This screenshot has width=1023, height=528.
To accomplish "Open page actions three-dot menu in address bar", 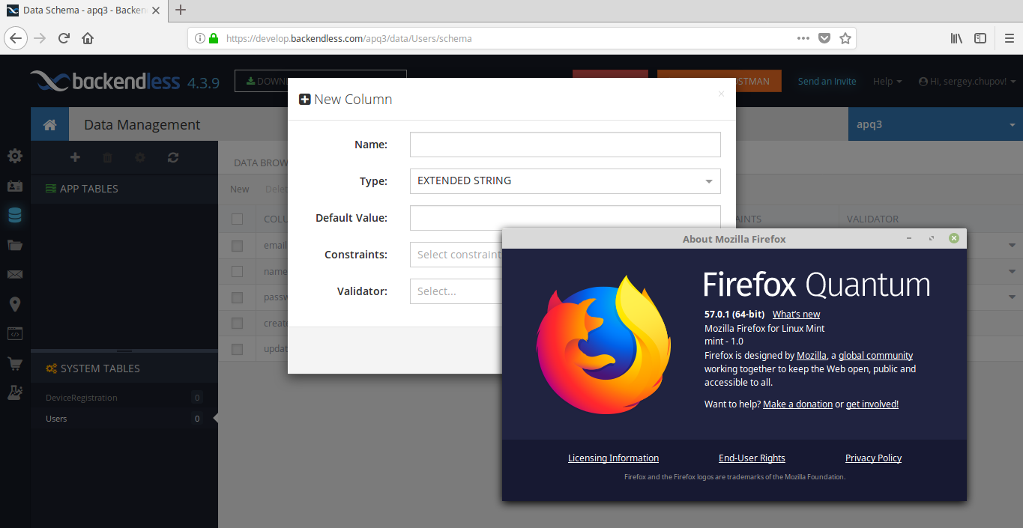I will click(x=803, y=38).
